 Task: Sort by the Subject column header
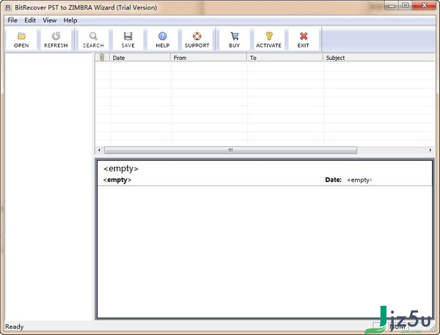coord(379,57)
